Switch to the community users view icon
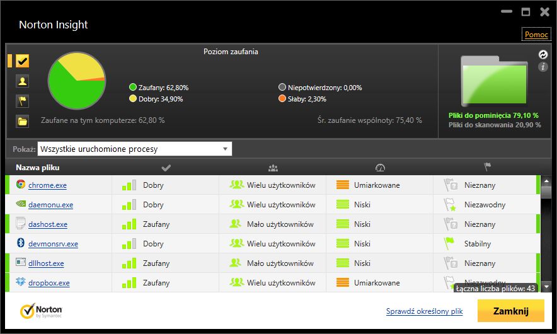 [23, 81]
